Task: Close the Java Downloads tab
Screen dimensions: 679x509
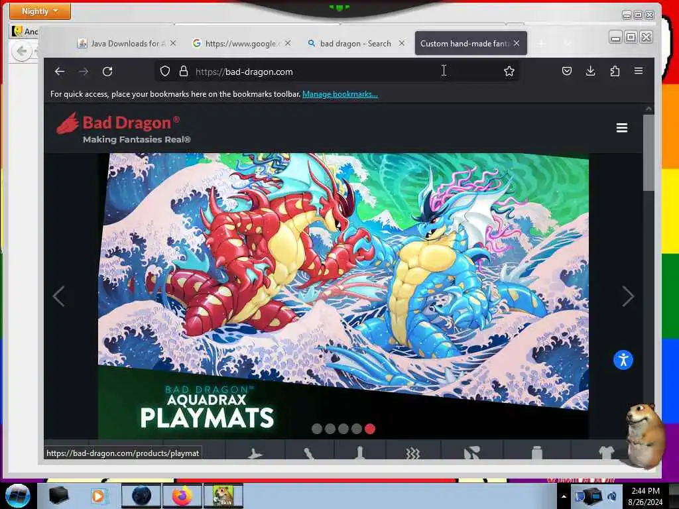Action: [173, 43]
